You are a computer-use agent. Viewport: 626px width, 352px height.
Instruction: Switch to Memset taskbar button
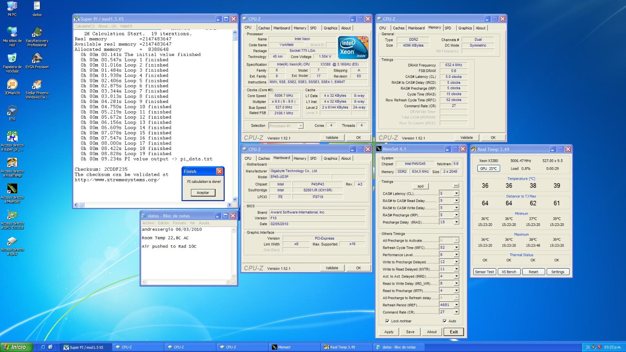click(x=294, y=347)
